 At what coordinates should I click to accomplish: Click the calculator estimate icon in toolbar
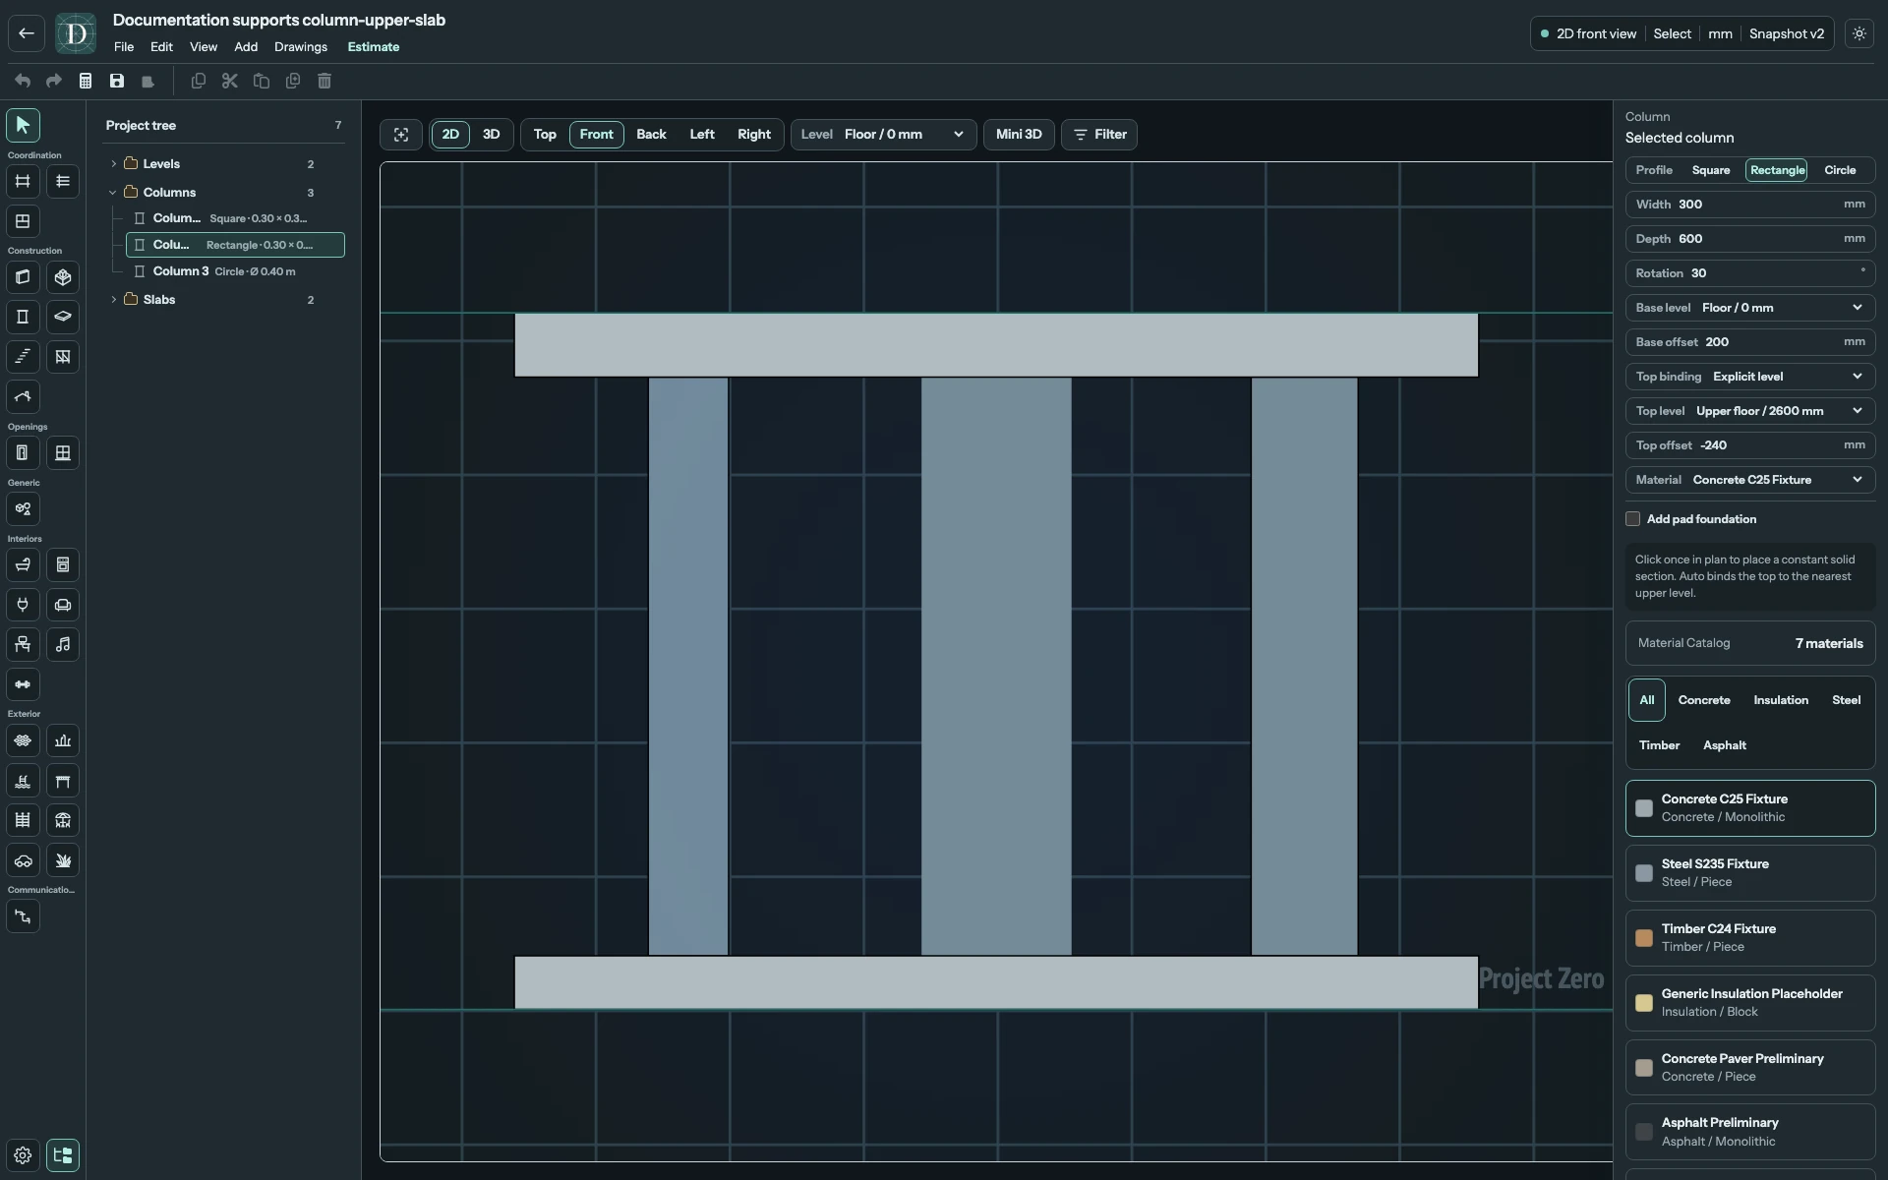coord(86,81)
